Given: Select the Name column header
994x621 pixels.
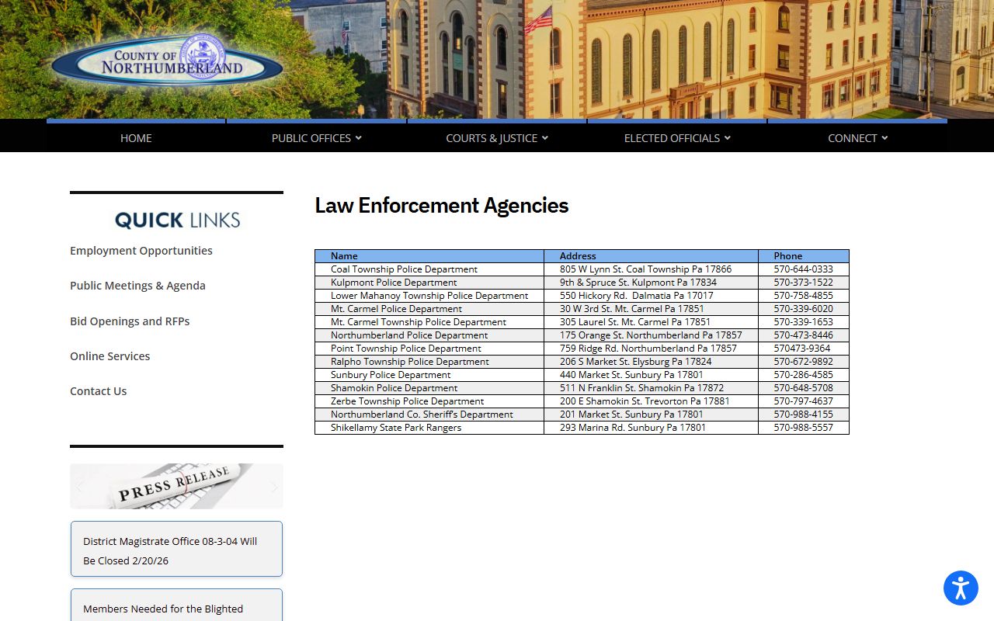Looking at the screenshot, I should [429, 256].
